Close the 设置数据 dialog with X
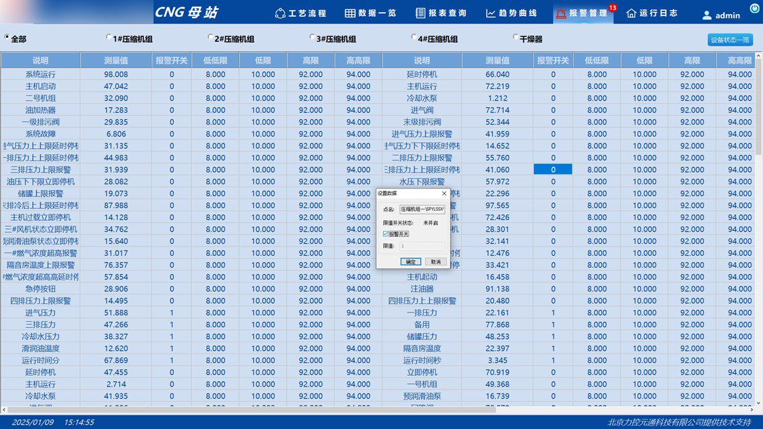The width and height of the screenshot is (763, 429). click(444, 193)
